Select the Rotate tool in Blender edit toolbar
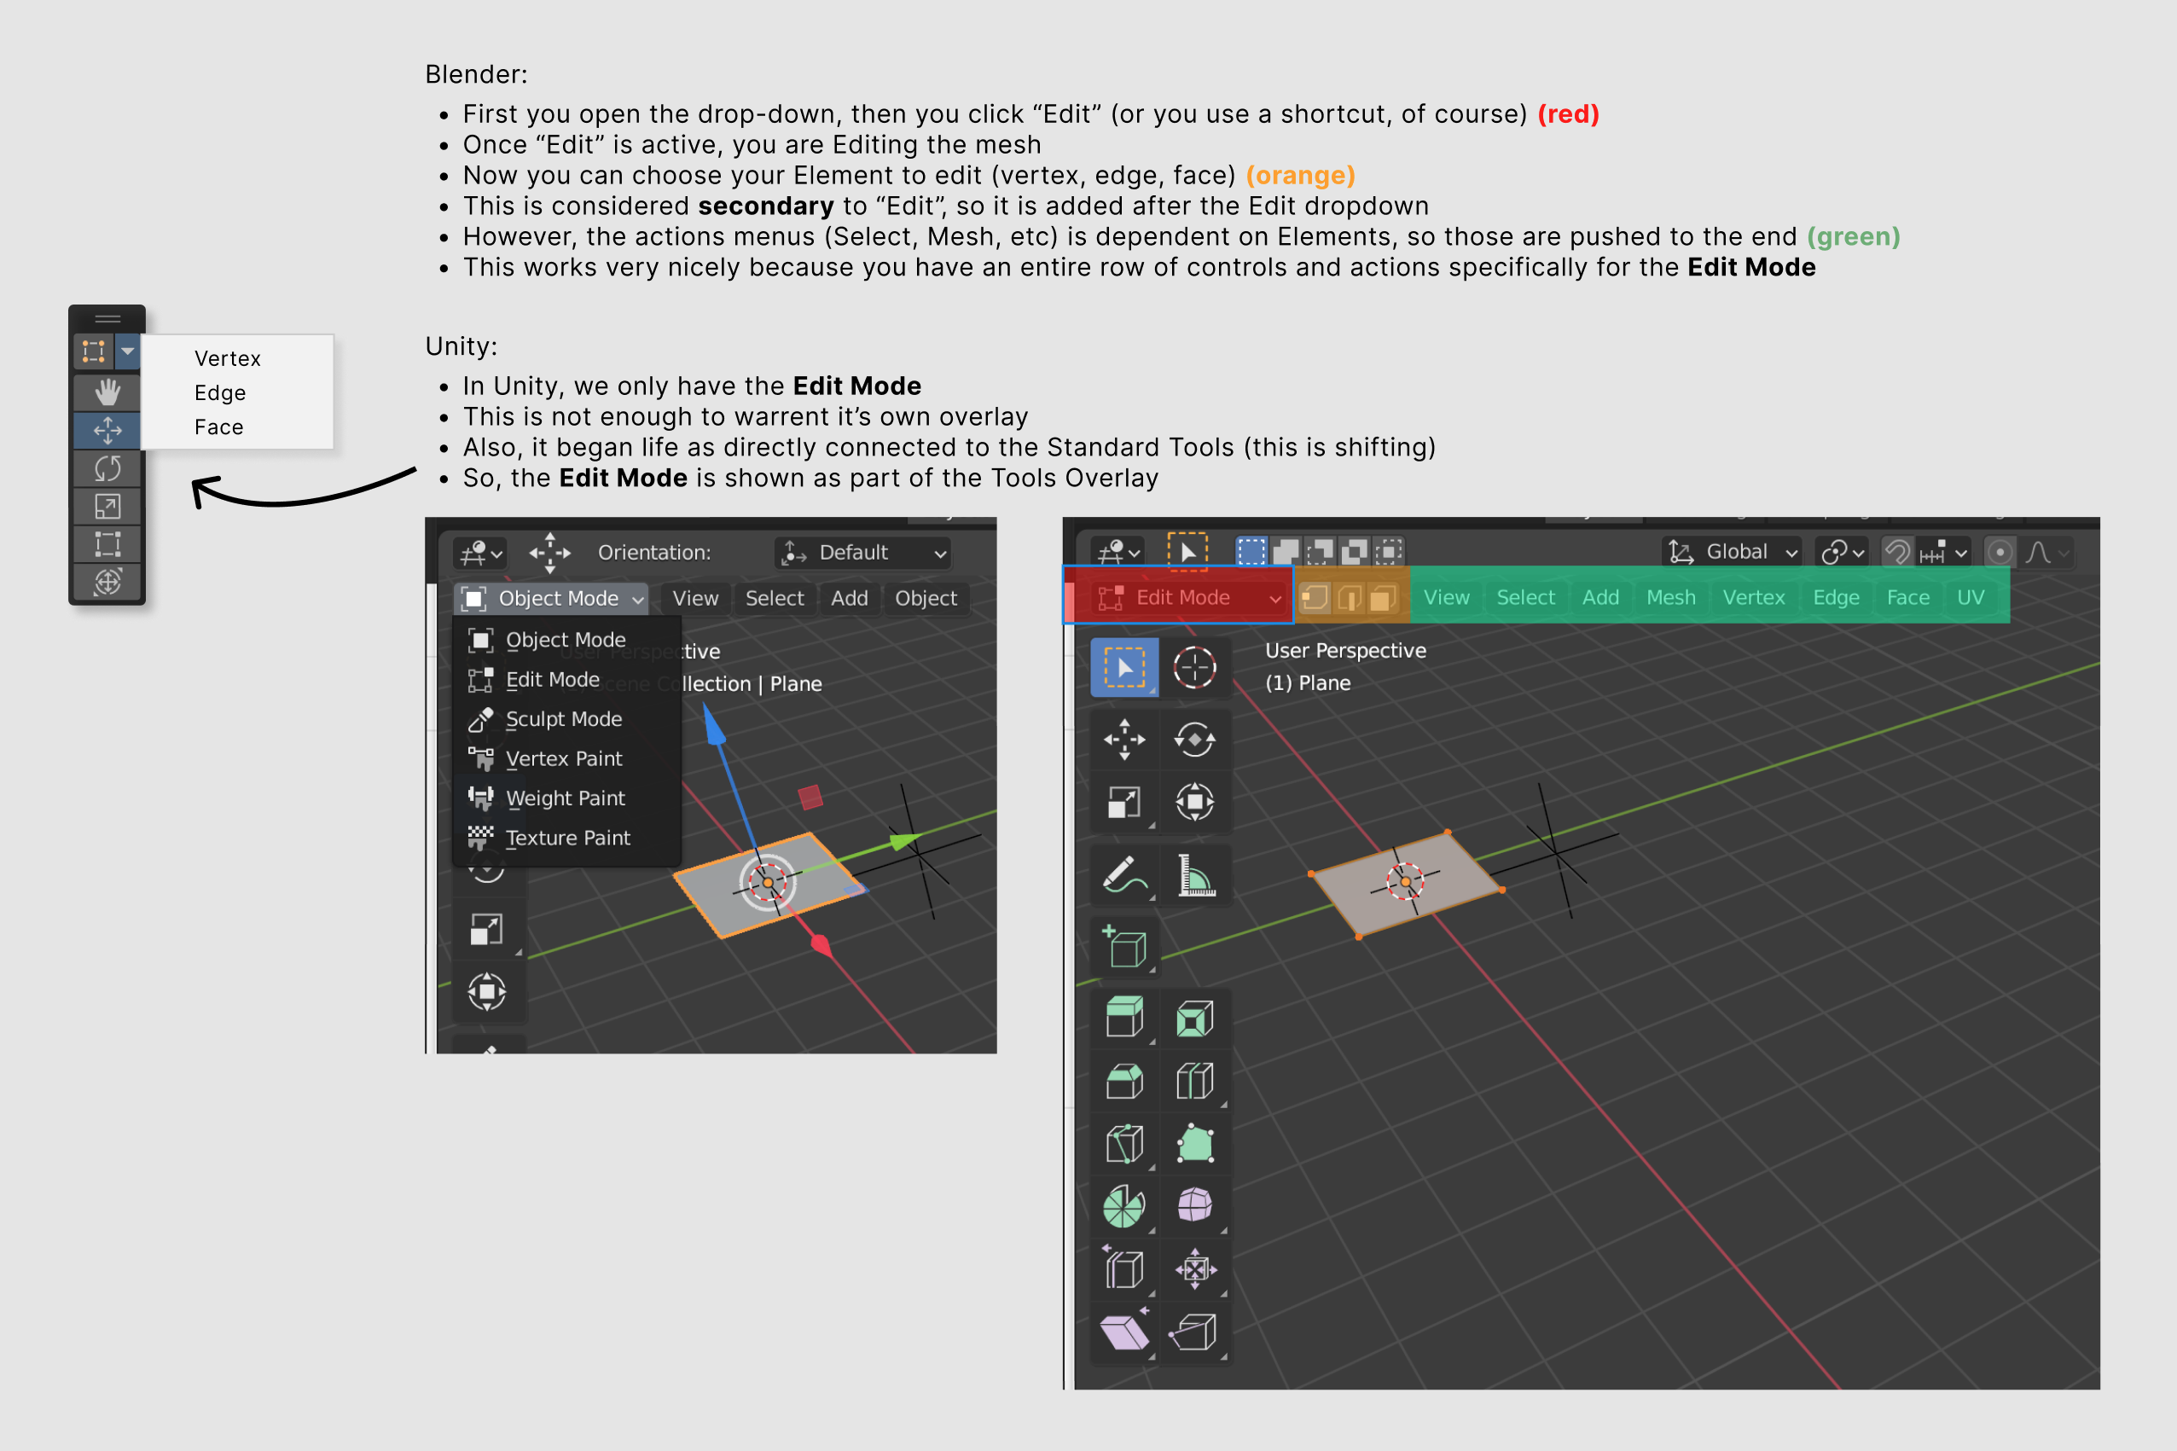 1194,740
